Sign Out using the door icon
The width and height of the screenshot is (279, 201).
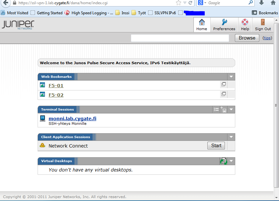pyautogui.click(x=263, y=25)
